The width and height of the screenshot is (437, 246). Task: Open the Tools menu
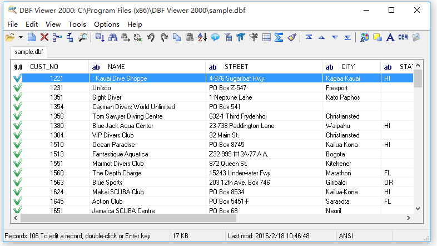coord(77,24)
